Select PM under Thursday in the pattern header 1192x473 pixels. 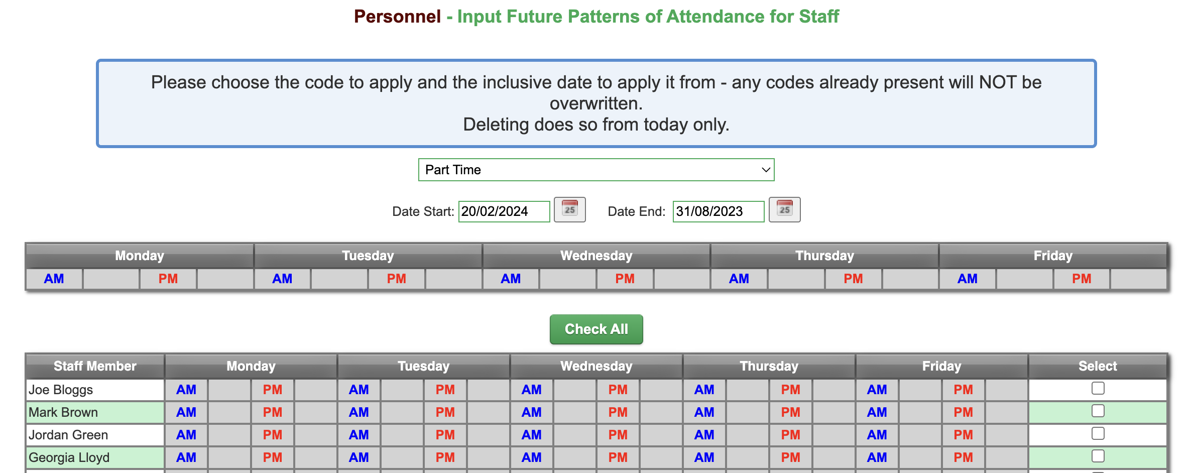pos(853,279)
